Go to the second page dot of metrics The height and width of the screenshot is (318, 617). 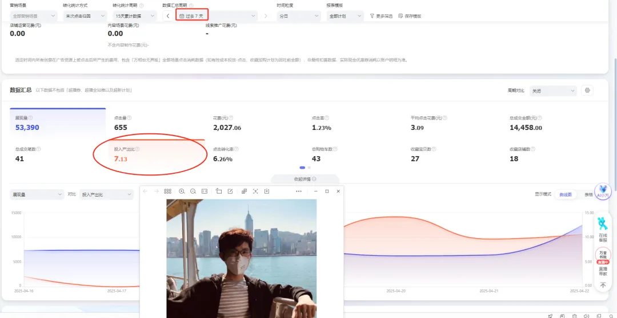[309, 168]
